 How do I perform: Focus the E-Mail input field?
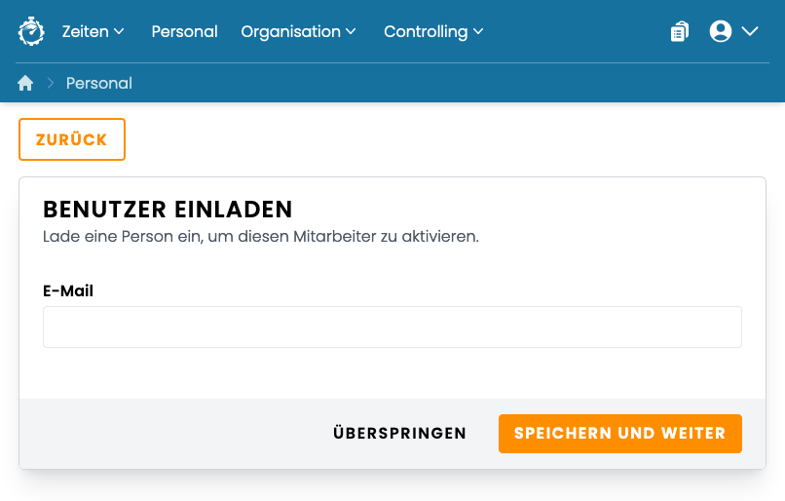[x=392, y=327]
